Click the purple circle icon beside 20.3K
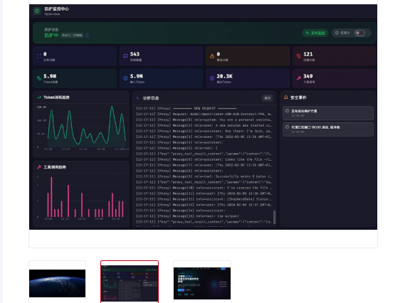Image resolution: width=400 pixels, height=303 pixels. (x=212, y=78)
